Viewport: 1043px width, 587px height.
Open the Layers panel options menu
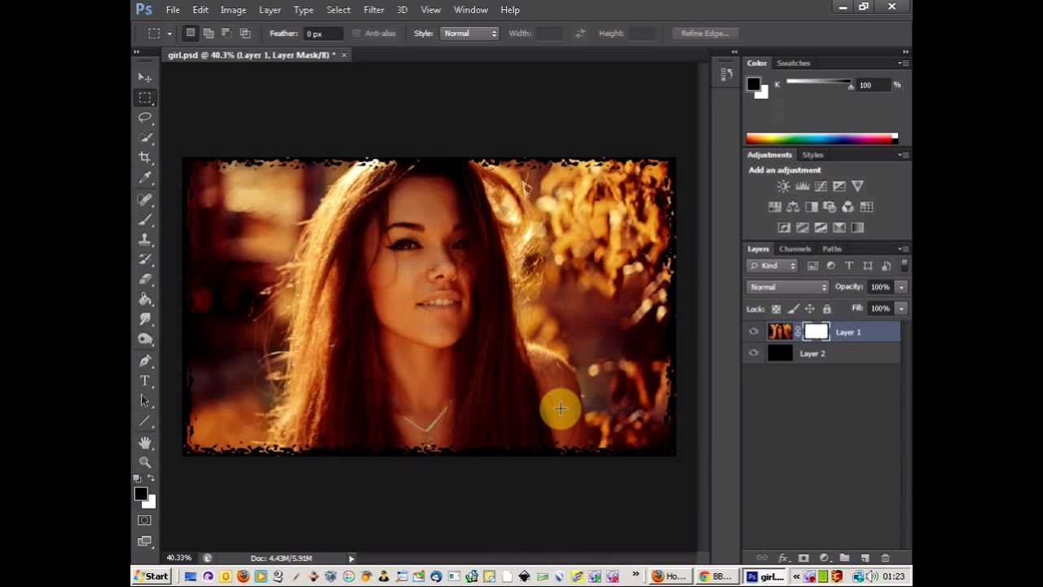[903, 249]
